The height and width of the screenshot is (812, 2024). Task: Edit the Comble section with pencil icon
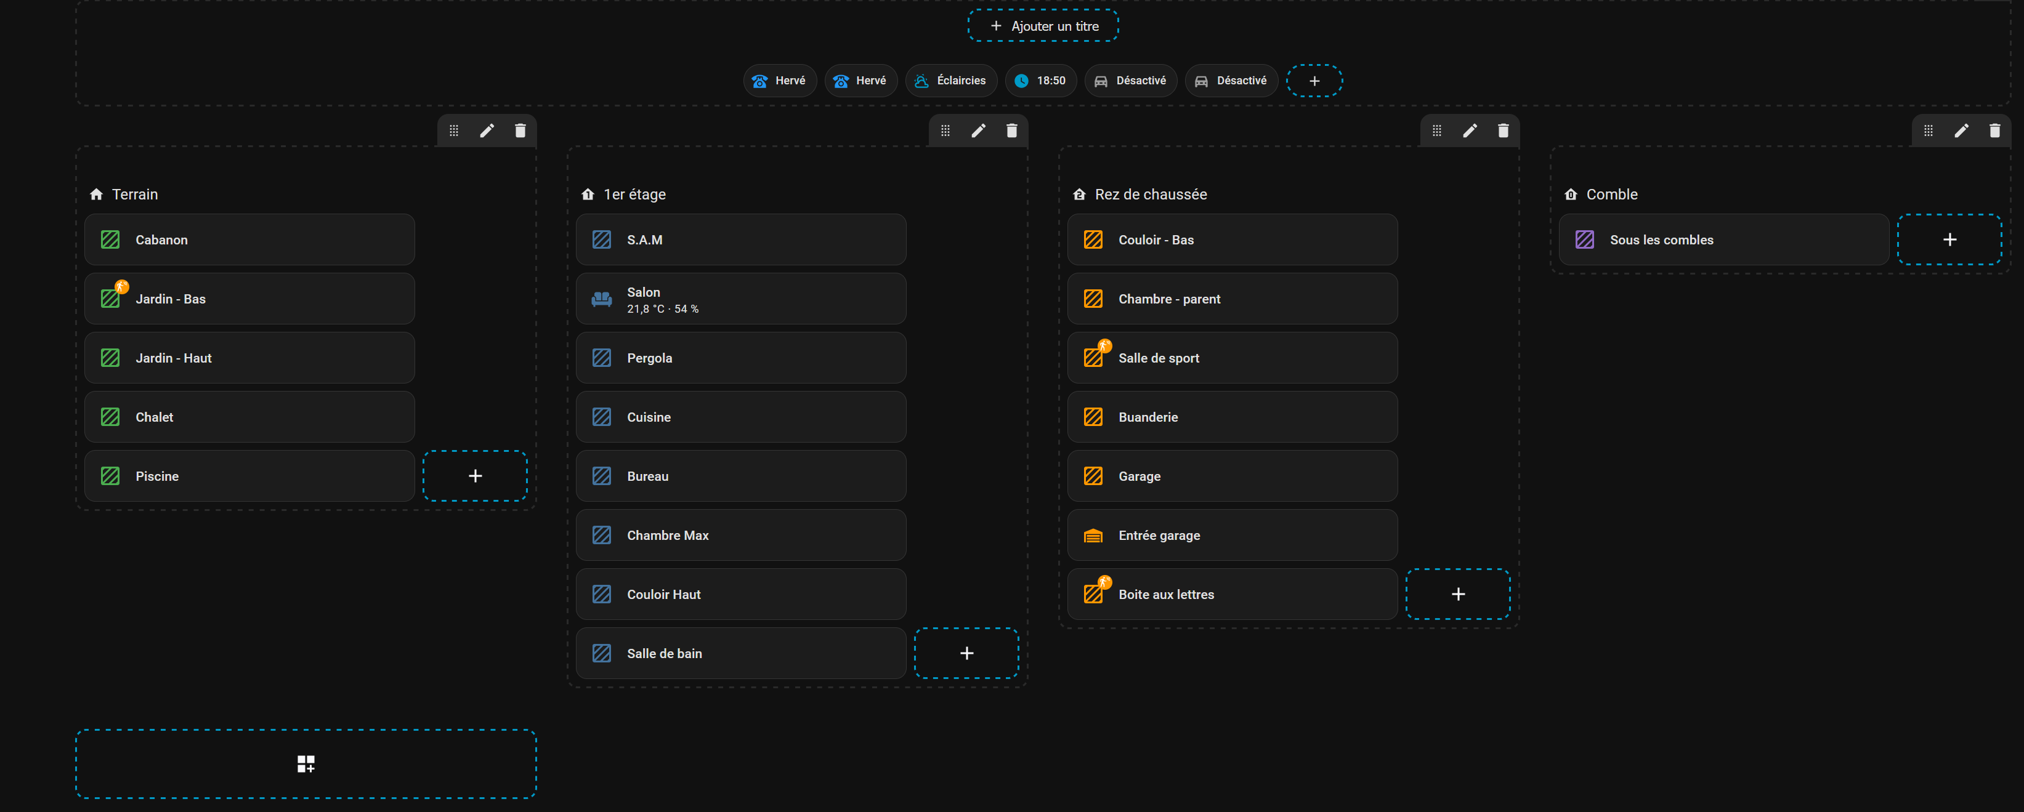tap(1961, 131)
